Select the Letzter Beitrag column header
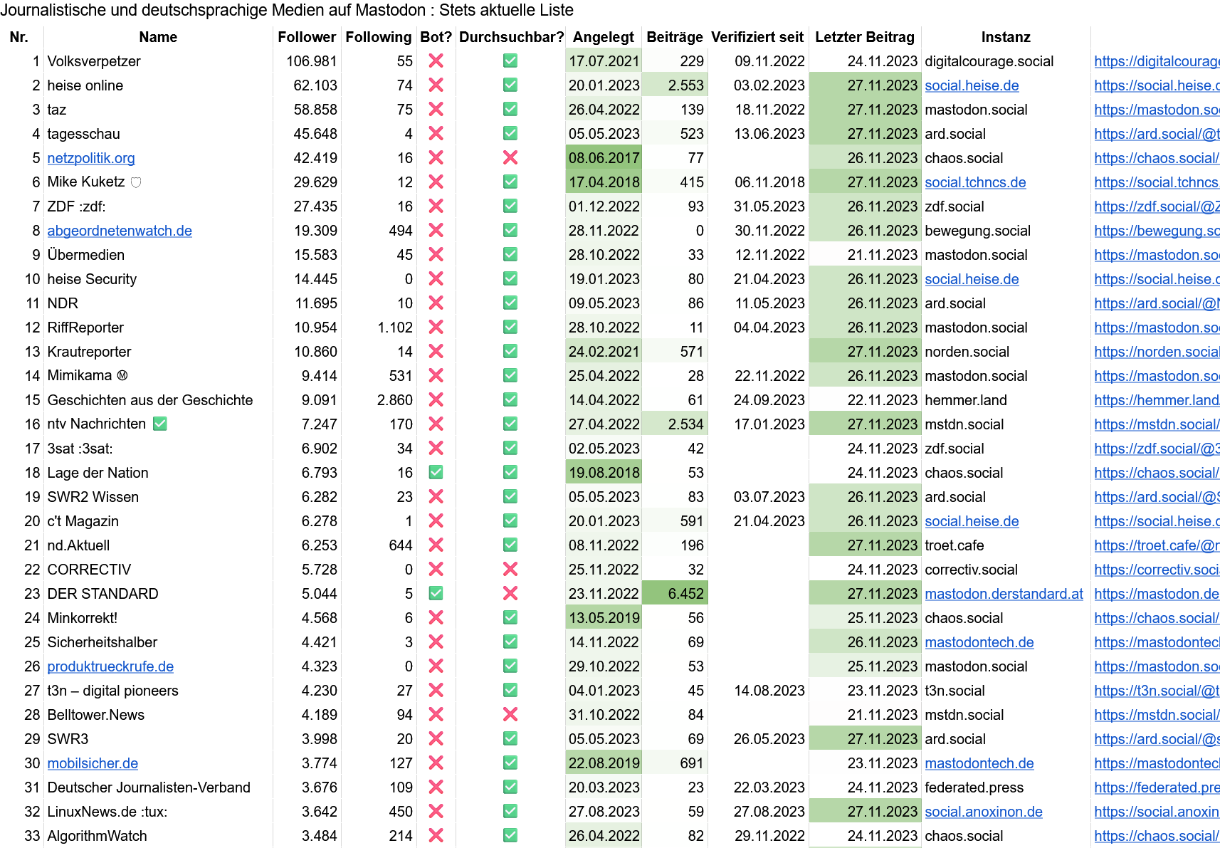The image size is (1220, 848). [x=864, y=37]
